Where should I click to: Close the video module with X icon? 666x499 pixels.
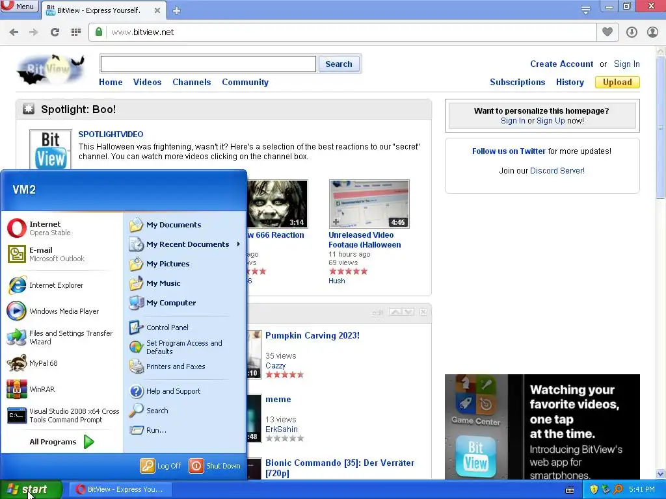(x=423, y=312)
